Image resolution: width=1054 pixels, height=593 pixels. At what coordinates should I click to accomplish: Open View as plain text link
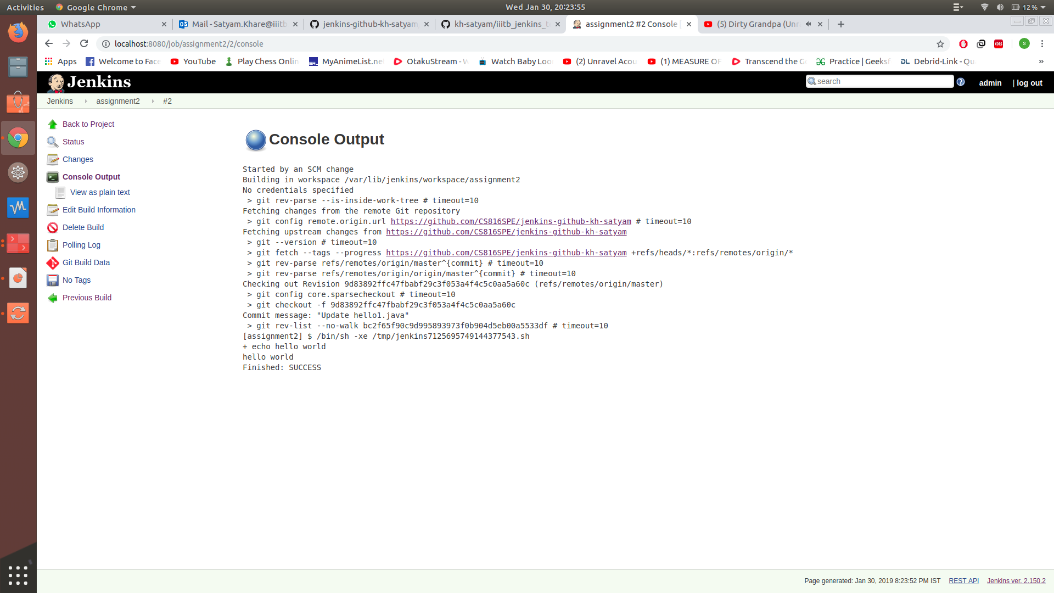point(100,193)
